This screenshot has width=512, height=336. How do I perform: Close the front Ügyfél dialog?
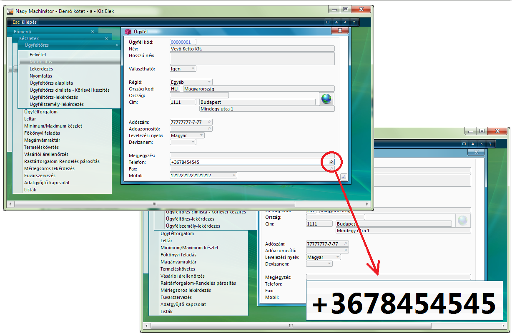[340, 31]
